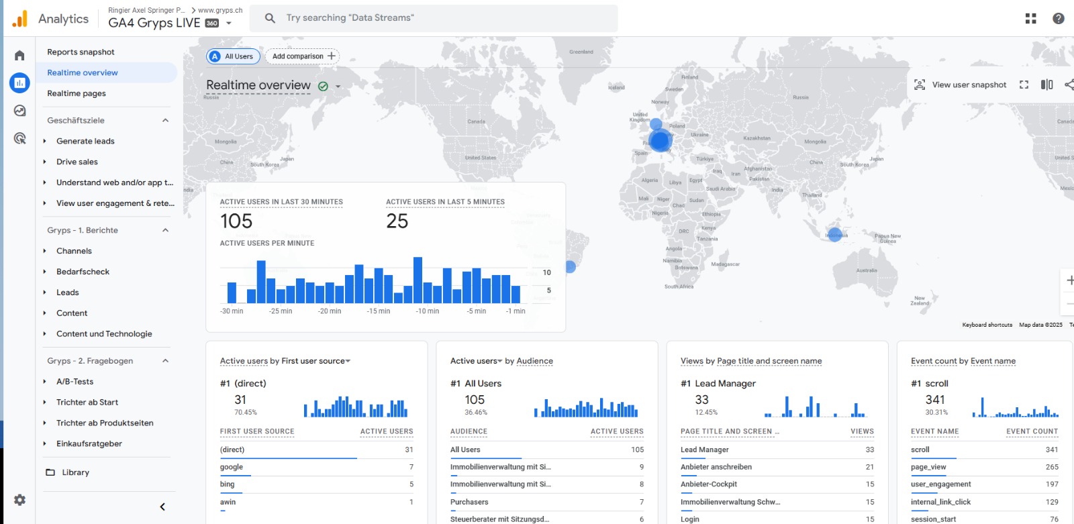This screenshot has width=1074, height=524.
Task: Open the Home icon in left rail
Action: 19,56
